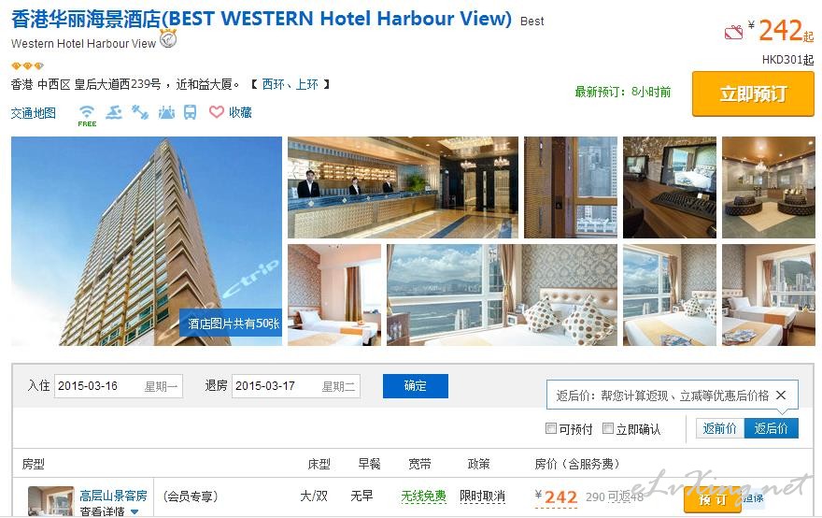822x518 pixels.
Task: Open the check-in date picker field
Action: coord(119,386)
